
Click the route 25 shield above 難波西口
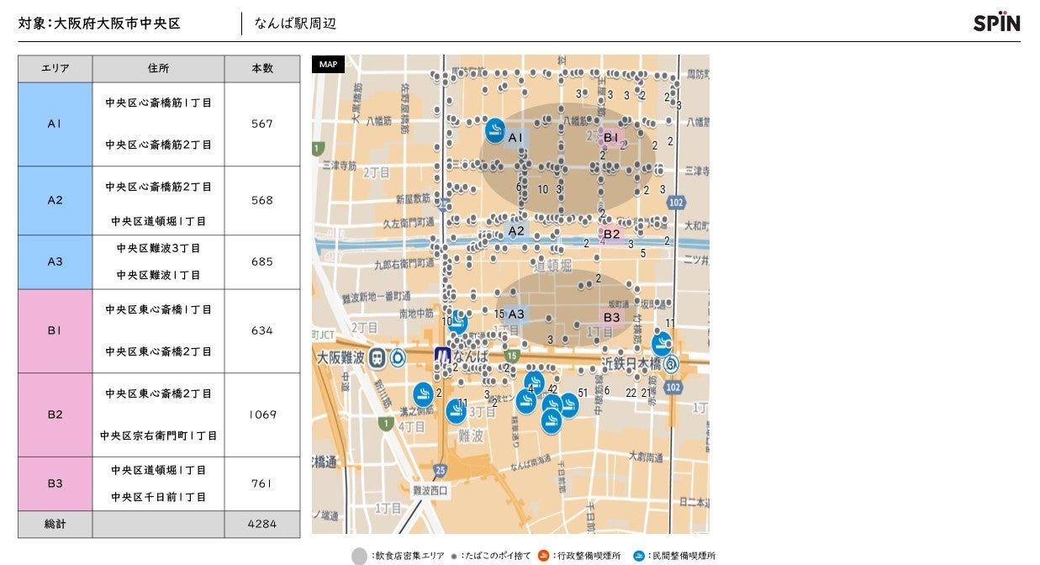(x=441, y=469)
